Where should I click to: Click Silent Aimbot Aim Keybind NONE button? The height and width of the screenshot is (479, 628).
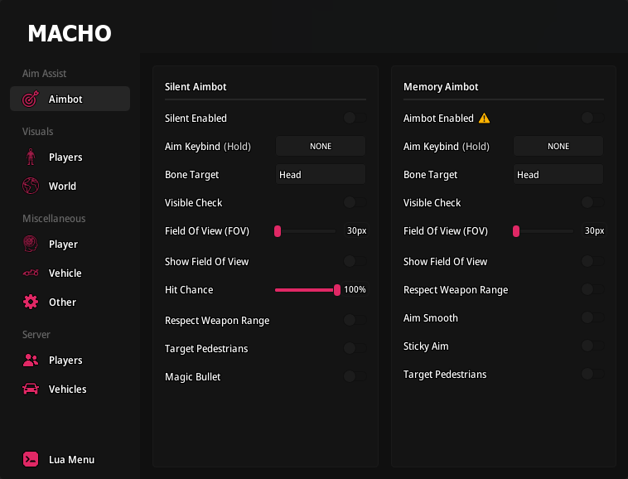[x=320, y=147]
